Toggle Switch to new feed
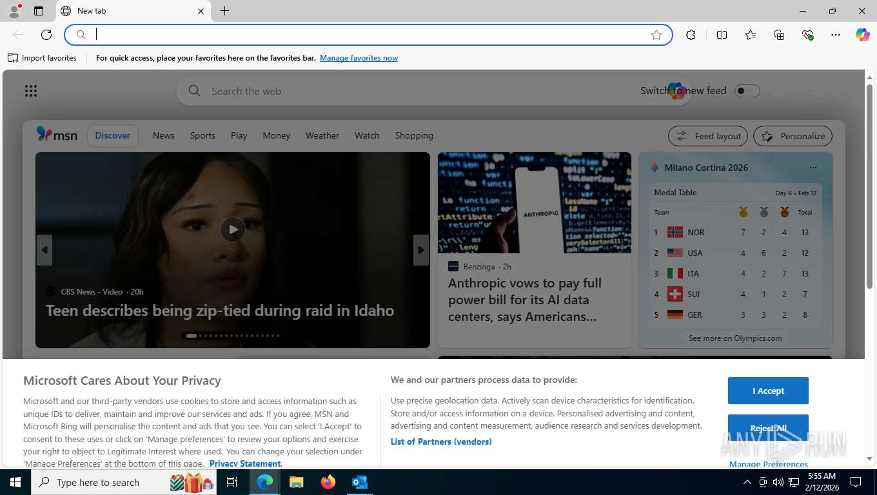 point(747,91)
